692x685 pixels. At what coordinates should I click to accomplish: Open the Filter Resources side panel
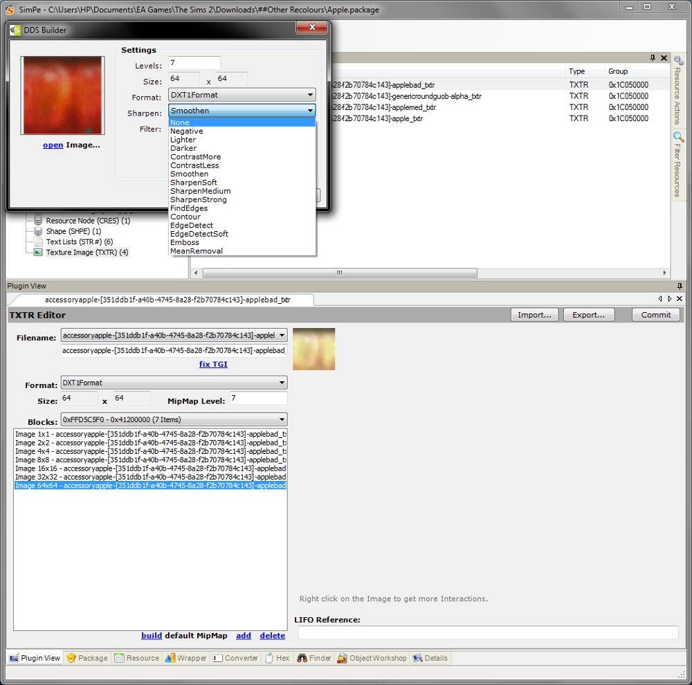tap(677, 166)
